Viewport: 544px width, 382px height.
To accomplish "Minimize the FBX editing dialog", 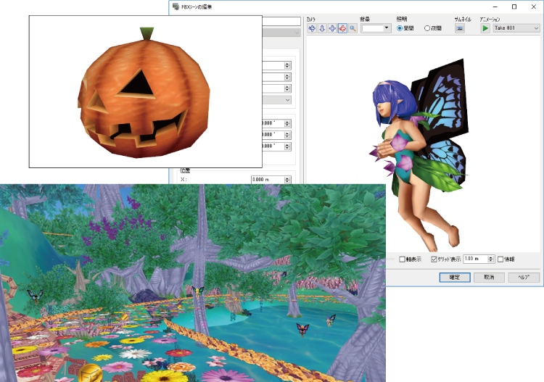I will point(495,7).
